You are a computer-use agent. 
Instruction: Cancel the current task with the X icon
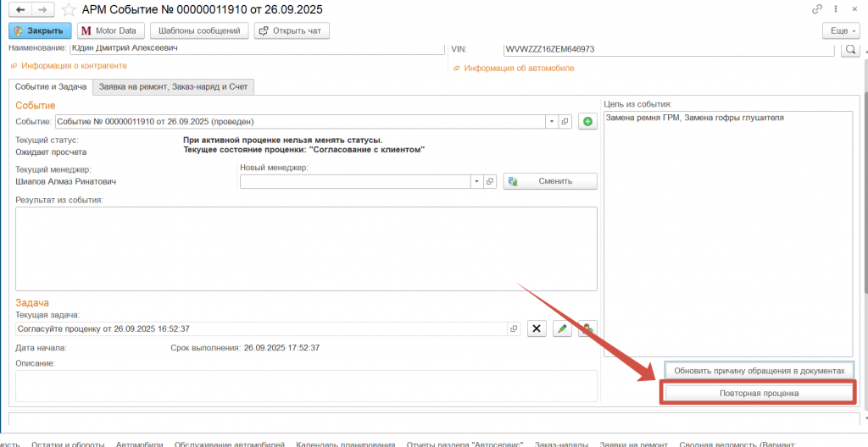point(536,328)
